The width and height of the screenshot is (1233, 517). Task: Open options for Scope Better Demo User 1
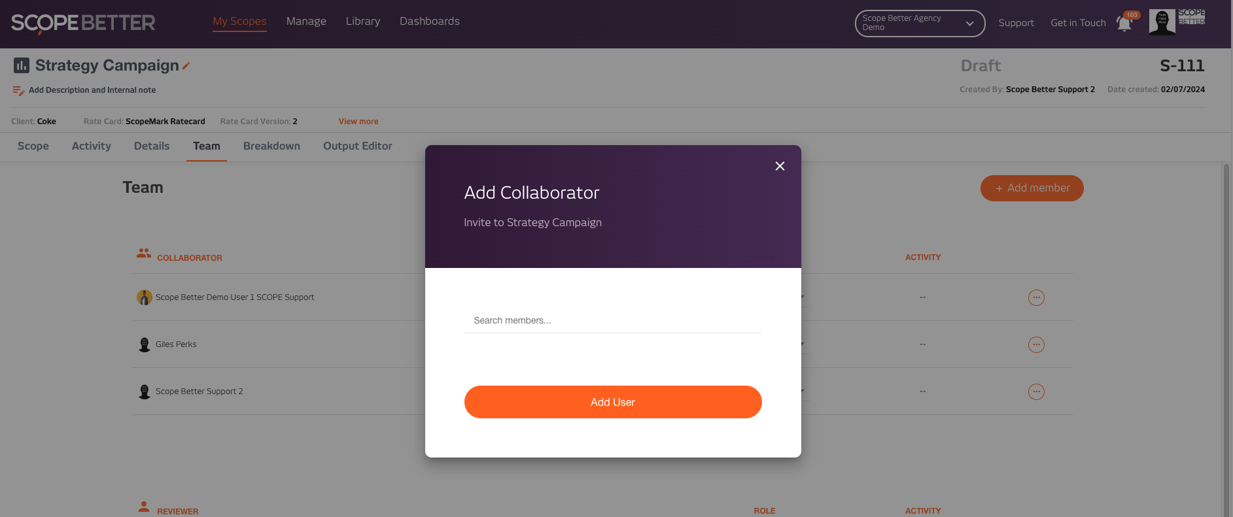pyautogui.click(x=1036, y=297)
